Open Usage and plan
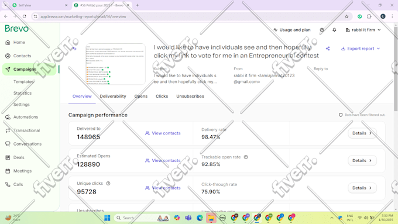This screenshot has height=224, width=398. (x=292, y=30)
